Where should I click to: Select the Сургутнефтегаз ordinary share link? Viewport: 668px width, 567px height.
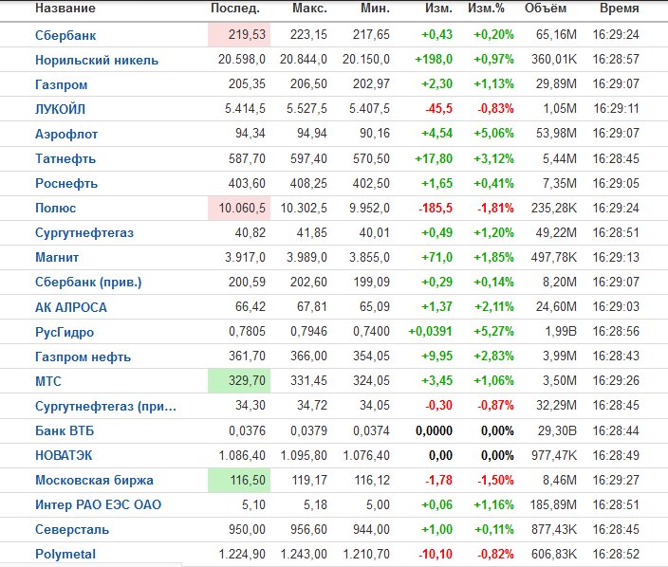(x=84, y=233)
